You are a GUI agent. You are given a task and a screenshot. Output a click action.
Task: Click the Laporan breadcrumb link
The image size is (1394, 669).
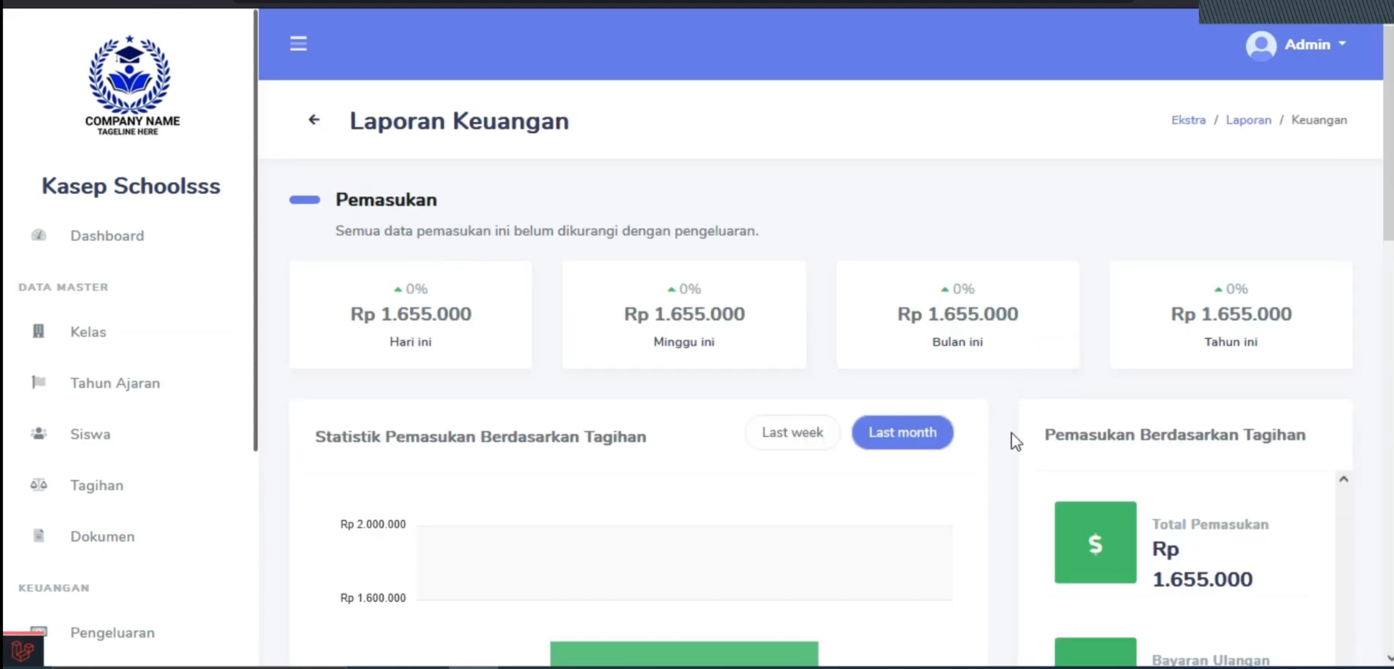point(1248,120)
